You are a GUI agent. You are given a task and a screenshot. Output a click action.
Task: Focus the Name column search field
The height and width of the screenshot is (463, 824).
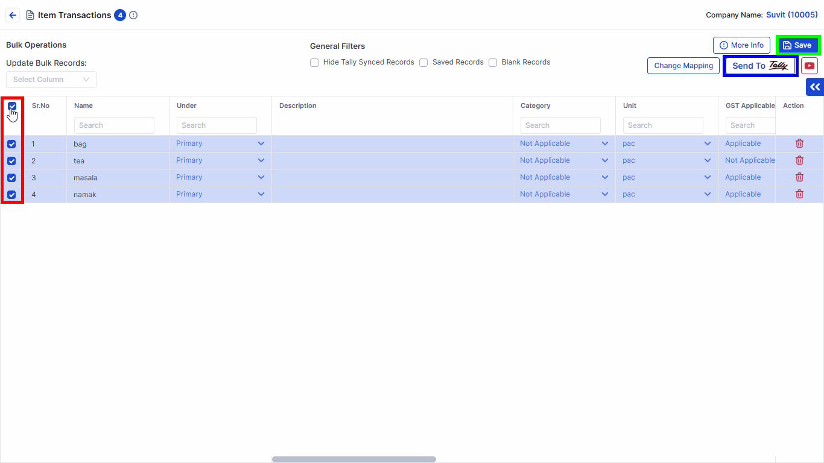point(114,125)
